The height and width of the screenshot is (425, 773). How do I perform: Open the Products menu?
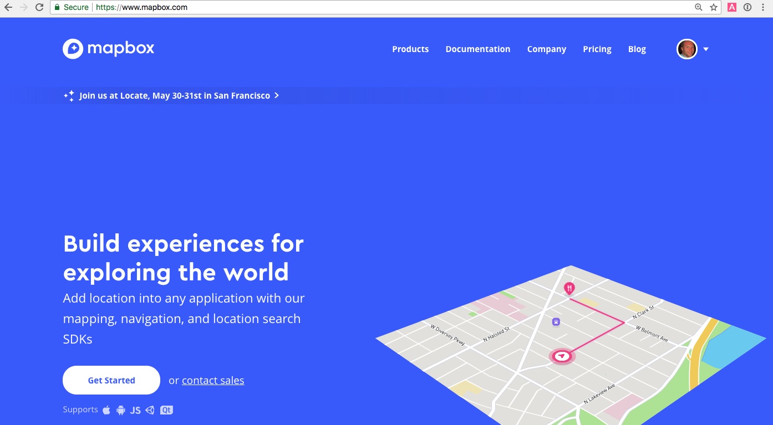(x=410, y=49)
